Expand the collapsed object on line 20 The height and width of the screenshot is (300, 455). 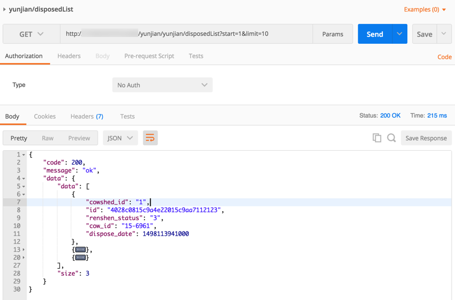[80, 258]
